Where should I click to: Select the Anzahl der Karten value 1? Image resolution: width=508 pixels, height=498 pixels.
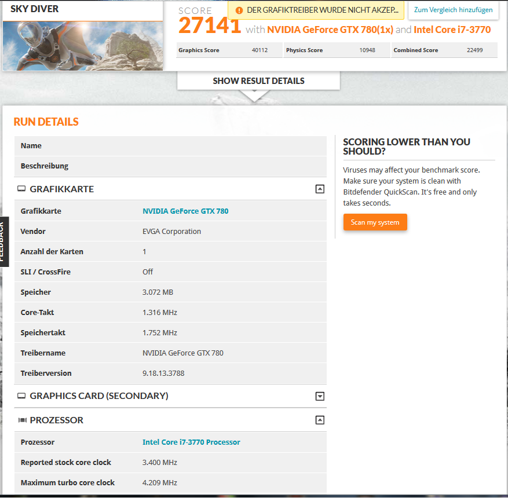(x=144, y=251)
